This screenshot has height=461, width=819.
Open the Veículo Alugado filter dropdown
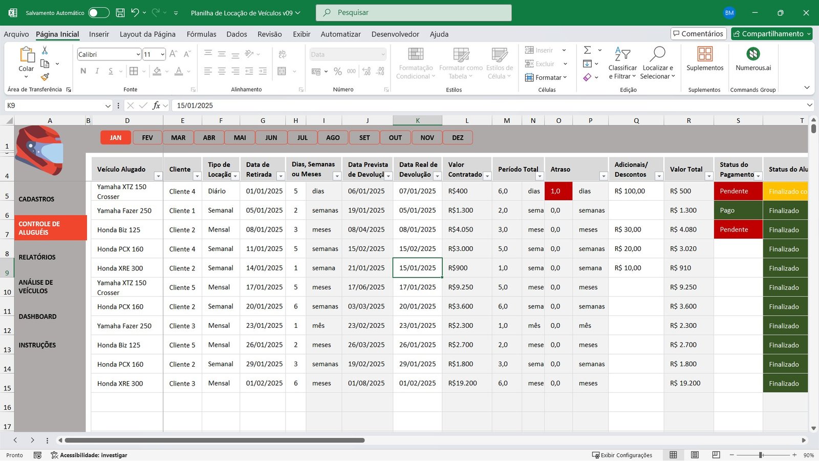[x=158, y=176]
